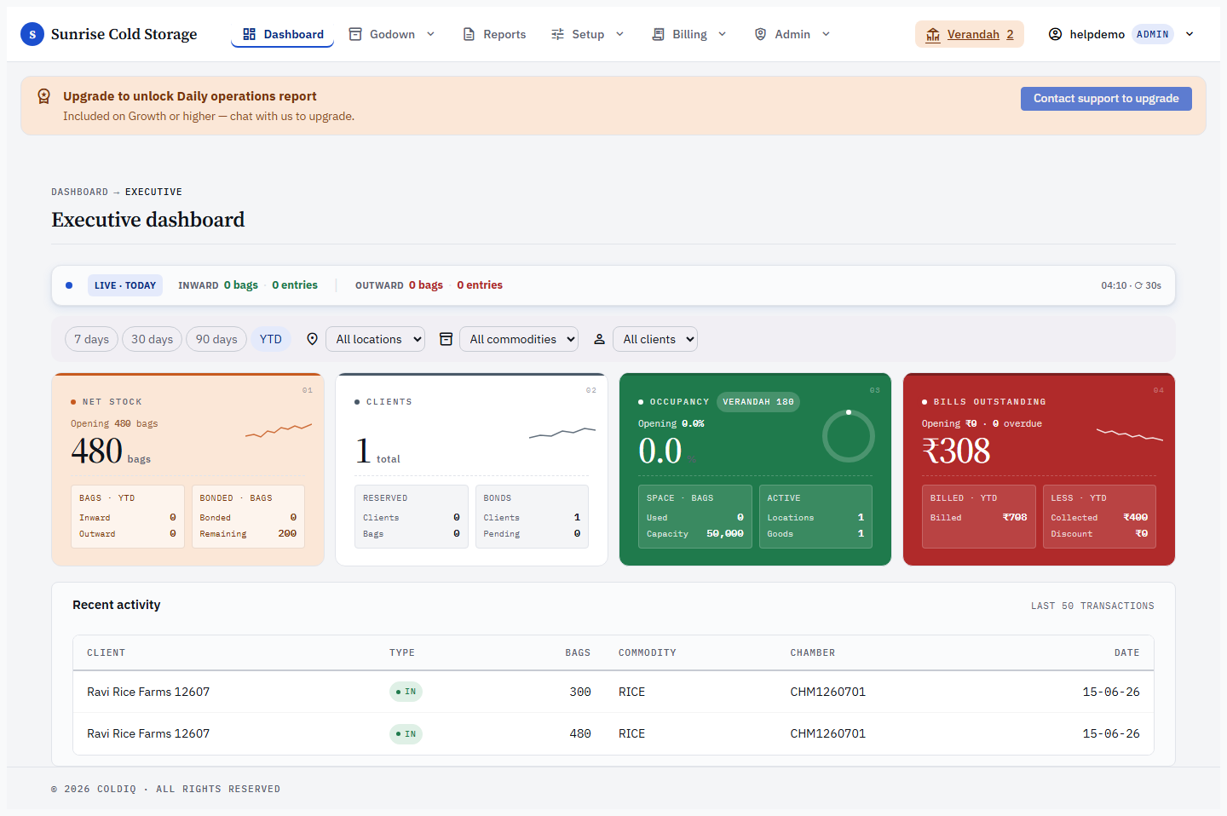Select the 30 days range
The image size is (1227, 816).
click(152, 339)
